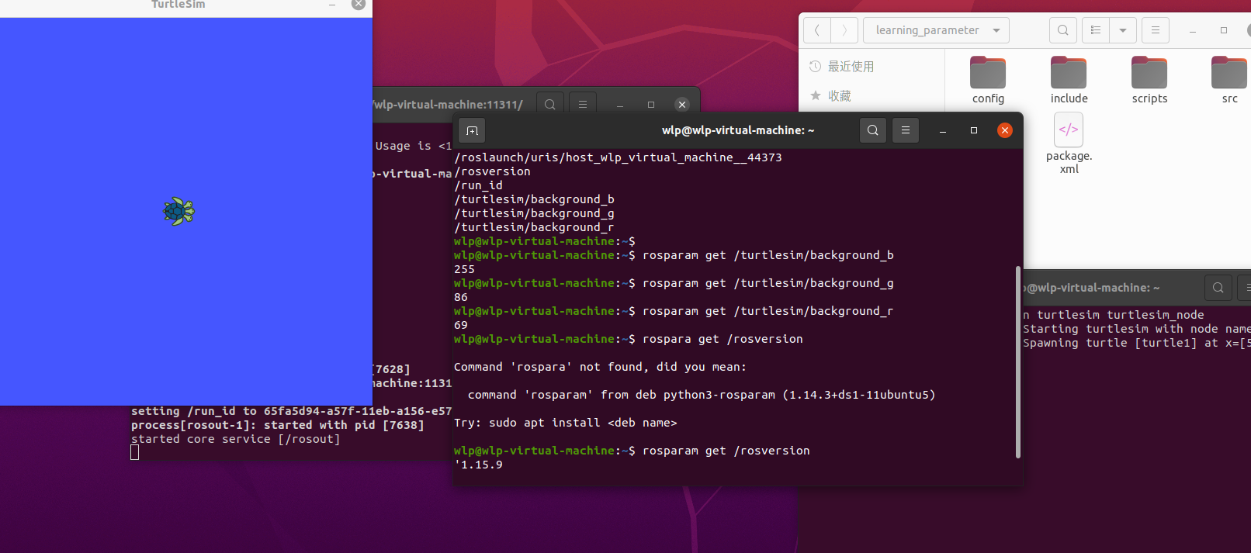1251x553 pixels.
Task: Go back in the file manager
Action: click(817, 30)
